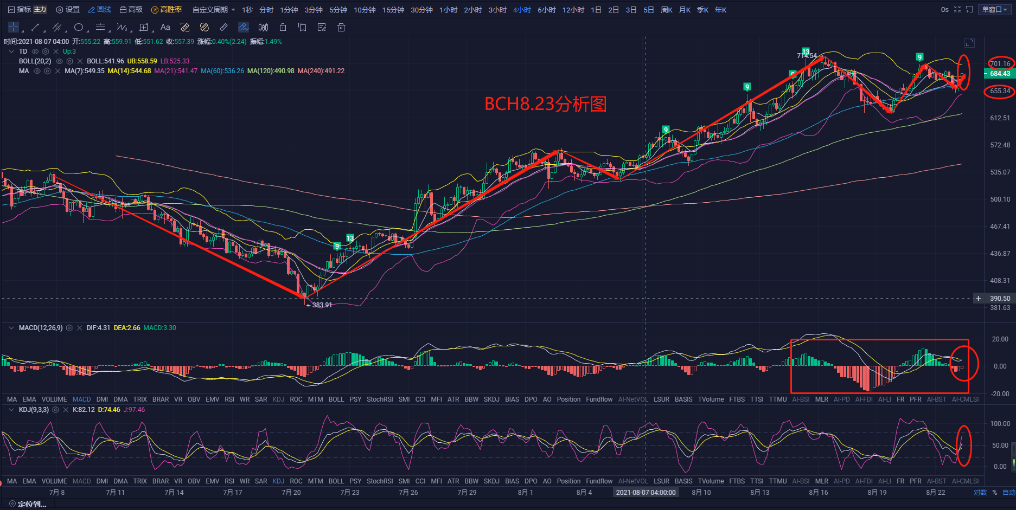This screenshot has height=510, width=1016.
Task: Remove the KDJ panel with its X
Action: 66,410
